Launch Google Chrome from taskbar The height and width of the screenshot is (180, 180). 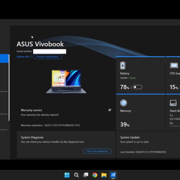[x=95, y=175]
